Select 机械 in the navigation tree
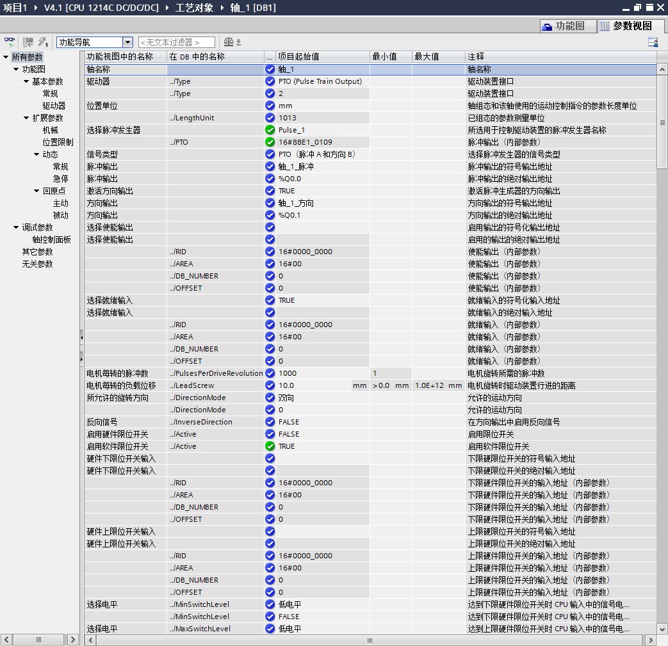Screen dimensions: 668x646 50,130
